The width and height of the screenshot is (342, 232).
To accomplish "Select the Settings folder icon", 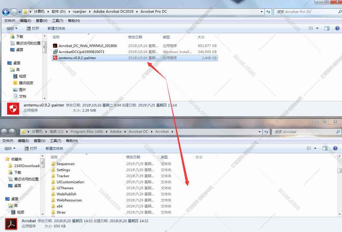I will [x=53, y=170].
